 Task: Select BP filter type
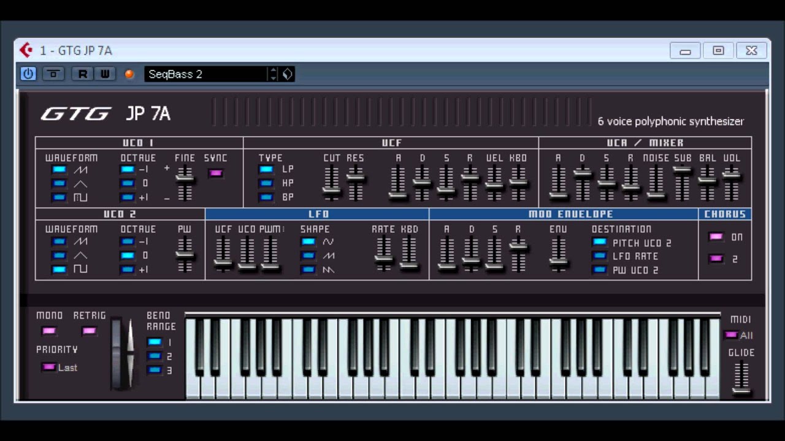click(266, 197)
